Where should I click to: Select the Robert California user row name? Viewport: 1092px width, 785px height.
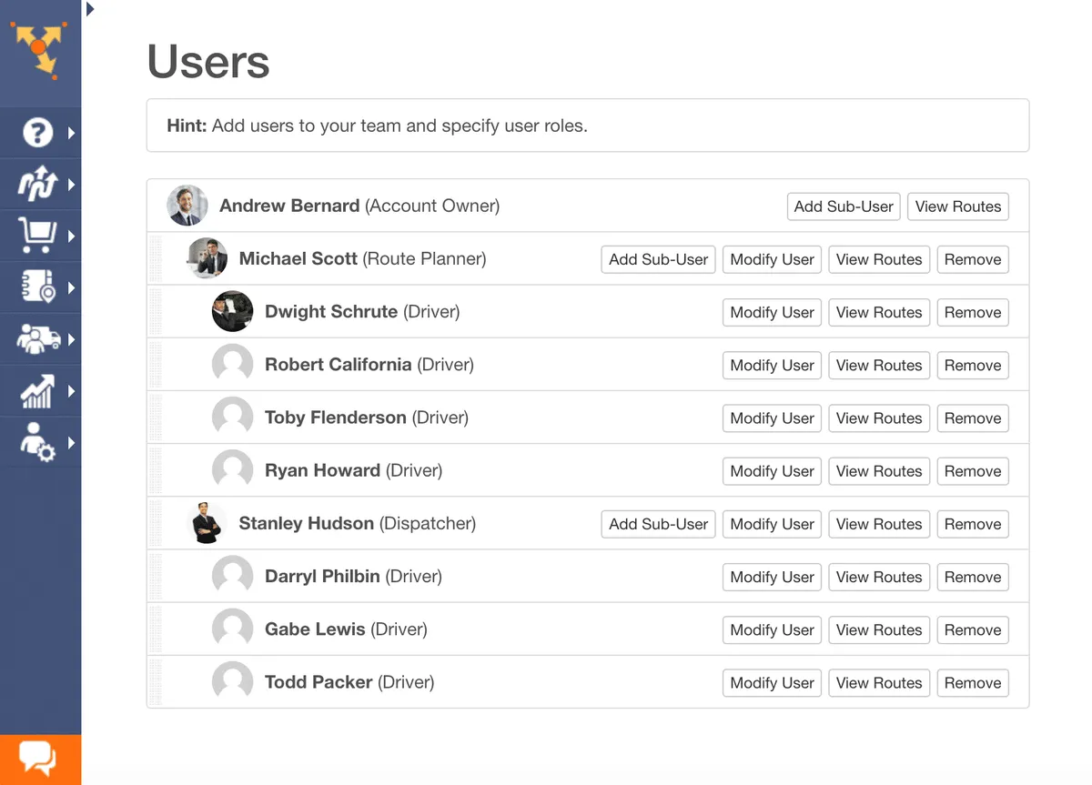(x=338, y=365)
